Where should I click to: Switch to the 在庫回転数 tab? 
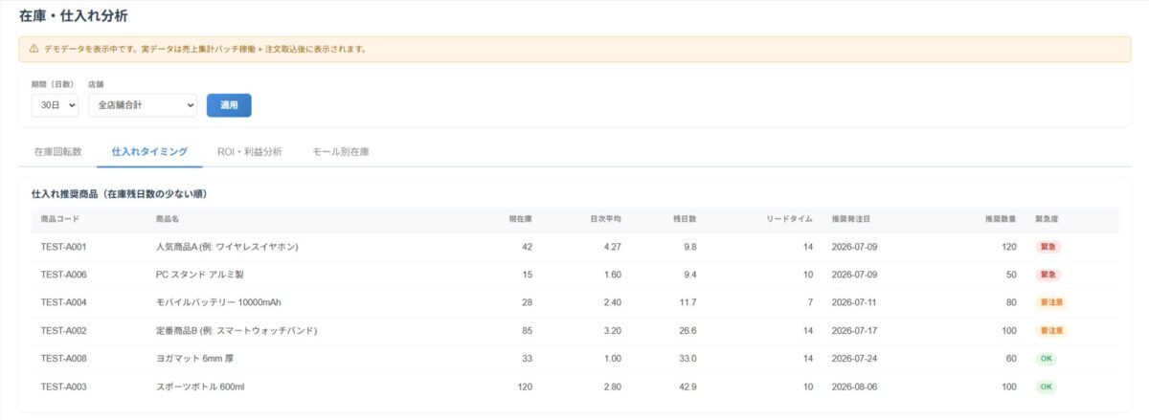[x=57, y=151]
